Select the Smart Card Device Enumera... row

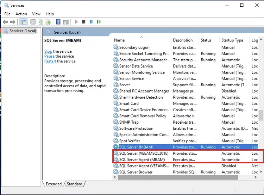coord(185,110)
